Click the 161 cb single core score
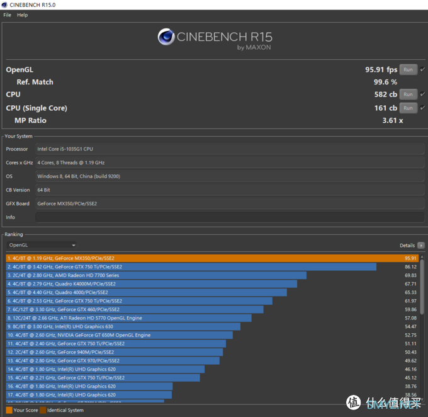This screenshot has height=417, width=428. pos(385,108)
